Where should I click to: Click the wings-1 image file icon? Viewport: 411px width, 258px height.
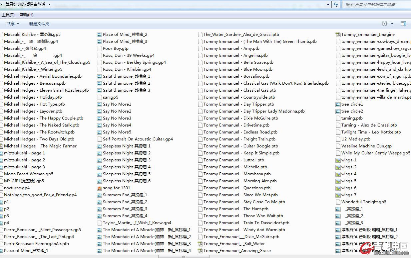tap(338, 160)
